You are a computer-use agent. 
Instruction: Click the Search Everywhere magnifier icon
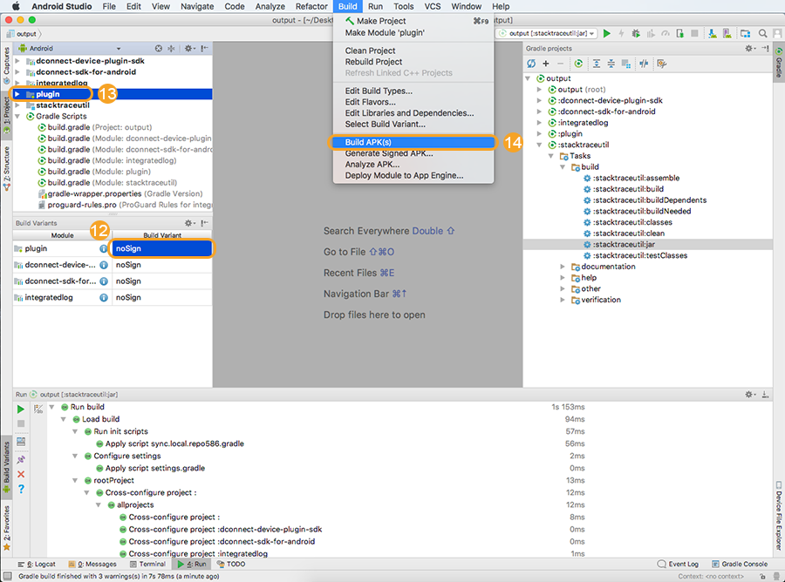tap(762, 33)
